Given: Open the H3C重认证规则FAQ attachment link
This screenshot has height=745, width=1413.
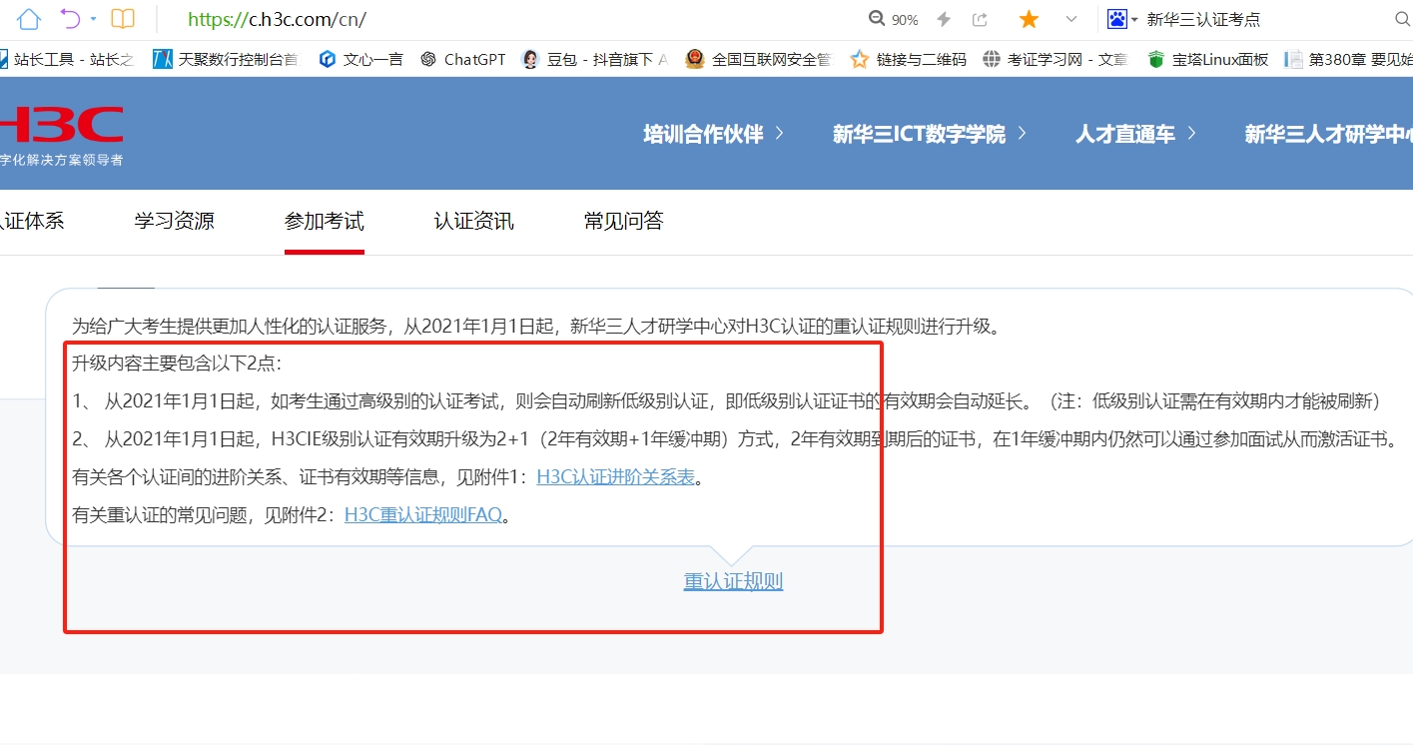Looking at the screenshot, I should point(423,515).
